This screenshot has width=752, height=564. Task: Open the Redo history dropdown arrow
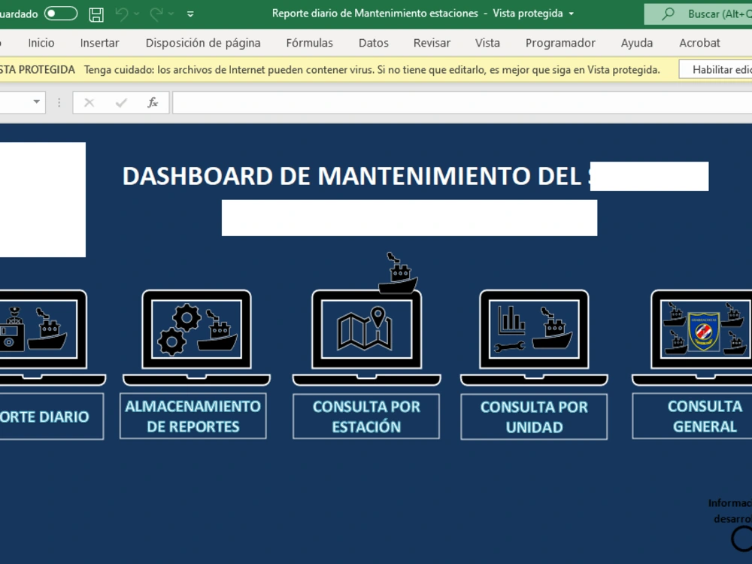pyautogui.click(x=171, y=14)
